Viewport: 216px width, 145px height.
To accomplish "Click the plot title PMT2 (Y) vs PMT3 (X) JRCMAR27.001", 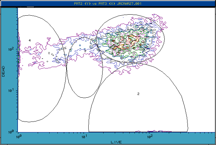I will coord(108,4).
